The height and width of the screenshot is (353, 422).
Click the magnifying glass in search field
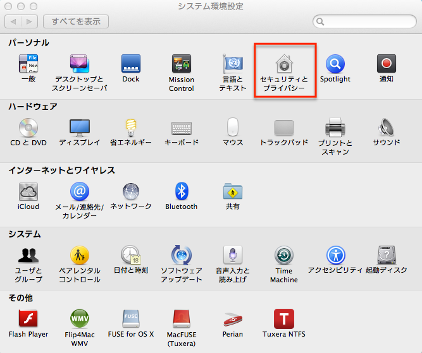320,21
